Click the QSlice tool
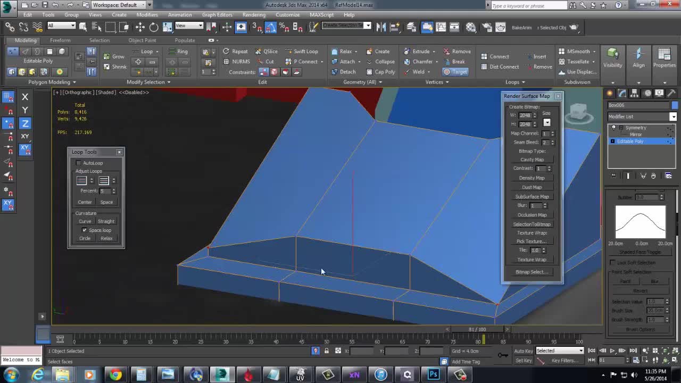The image size is (681, 383). [x=265, y=52]
